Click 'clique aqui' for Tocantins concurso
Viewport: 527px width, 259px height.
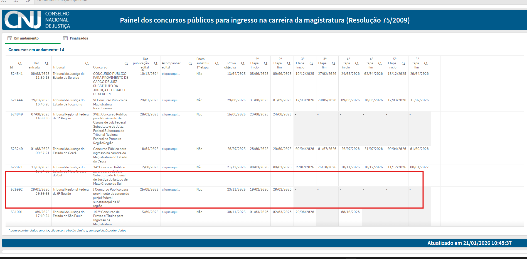[171, 100]
